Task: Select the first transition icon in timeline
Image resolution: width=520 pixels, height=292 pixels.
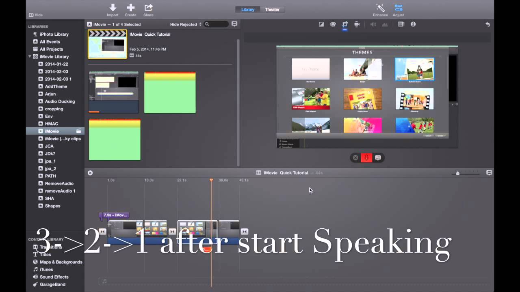Action: click(x=102, y=232)
